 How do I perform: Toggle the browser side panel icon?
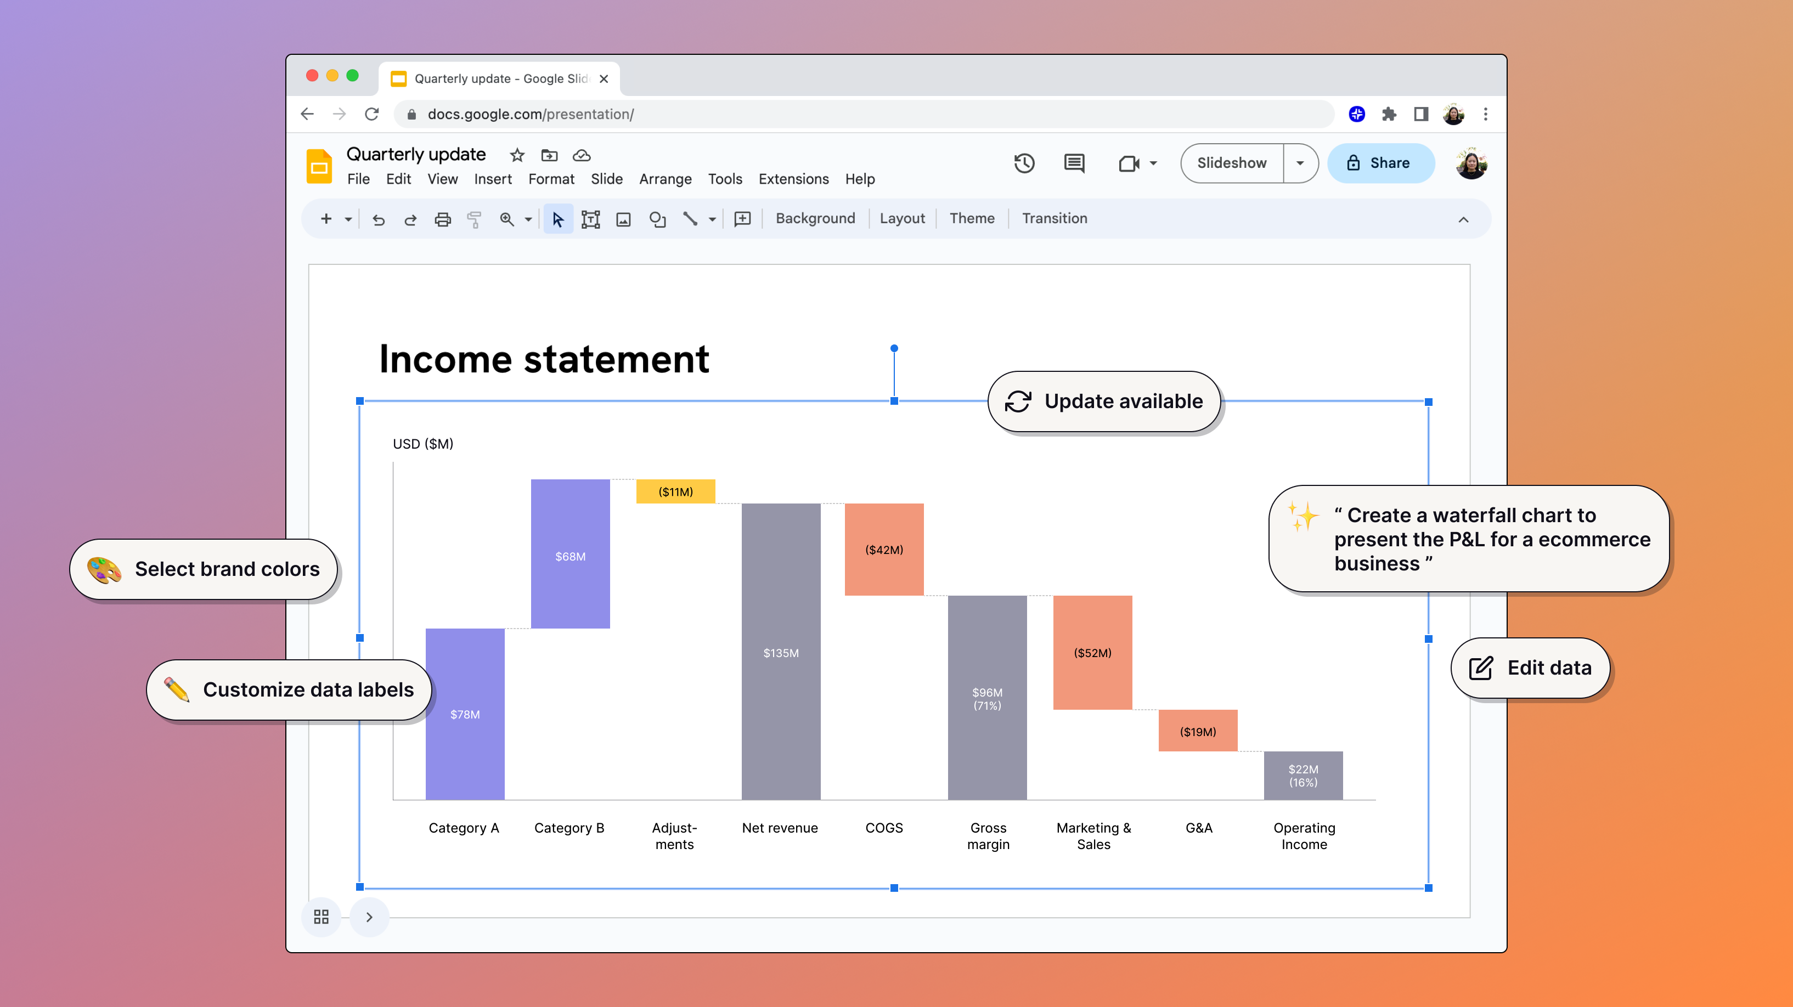[1420, 114]
